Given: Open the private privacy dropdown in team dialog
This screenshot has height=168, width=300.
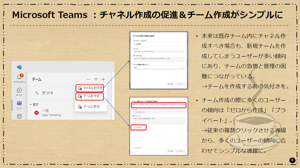Looking at the screenshot, I should [139, 127].
